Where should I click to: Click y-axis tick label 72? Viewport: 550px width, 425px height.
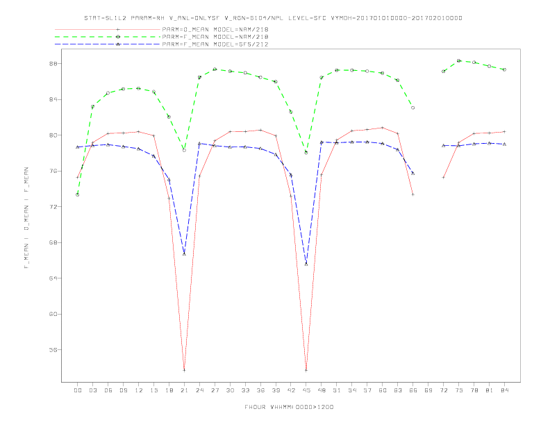(53, 207)
